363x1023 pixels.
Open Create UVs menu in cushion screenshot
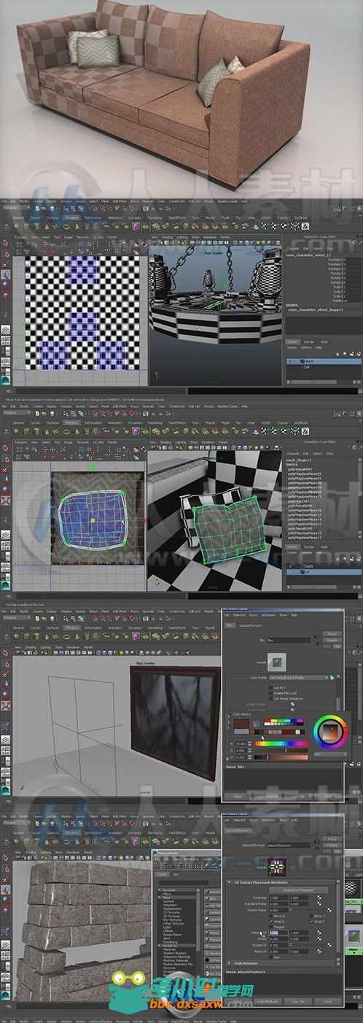coord(177,406)
